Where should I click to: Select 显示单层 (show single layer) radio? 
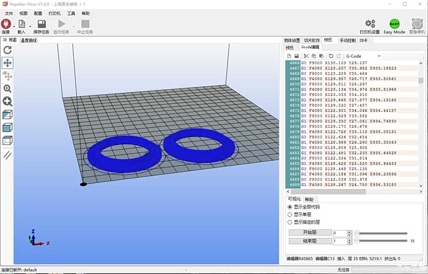tap(290, 215)
